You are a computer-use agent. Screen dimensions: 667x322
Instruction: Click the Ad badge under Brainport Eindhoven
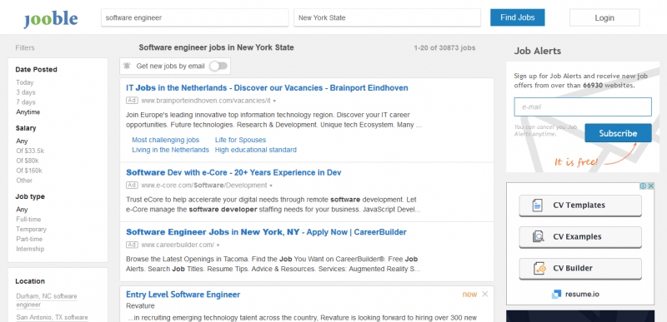[132, 101]
